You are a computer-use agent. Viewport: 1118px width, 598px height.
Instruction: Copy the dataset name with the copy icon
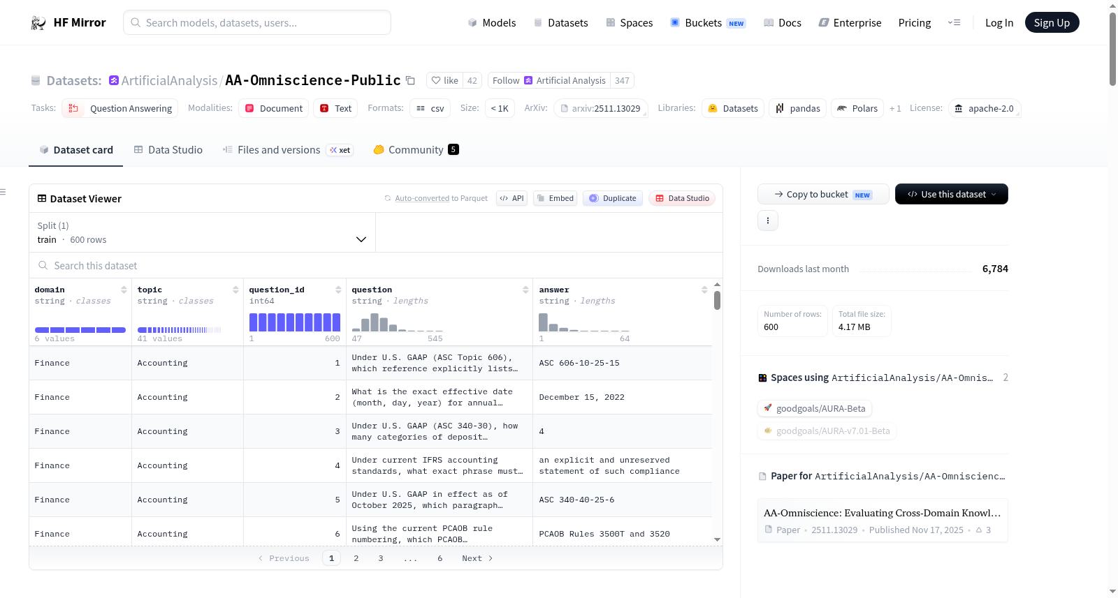[x=411, y=80]
